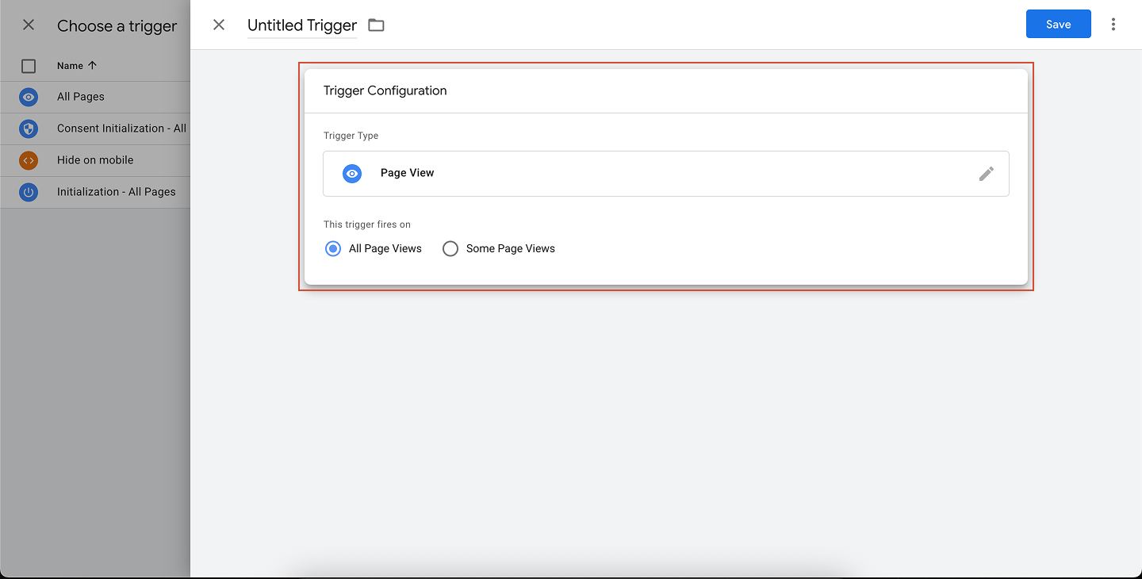Edit the Untitled Trigger name field

pos(302,25)
